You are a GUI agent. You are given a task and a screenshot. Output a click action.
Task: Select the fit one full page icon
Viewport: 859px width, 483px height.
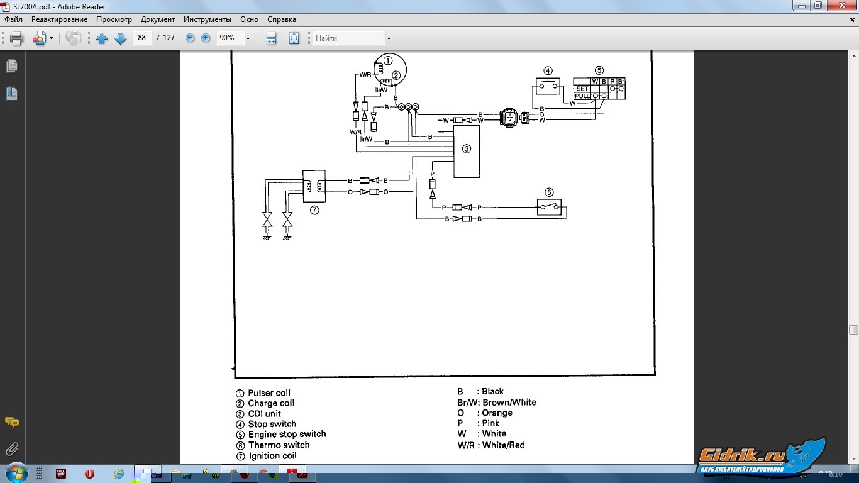294,38
